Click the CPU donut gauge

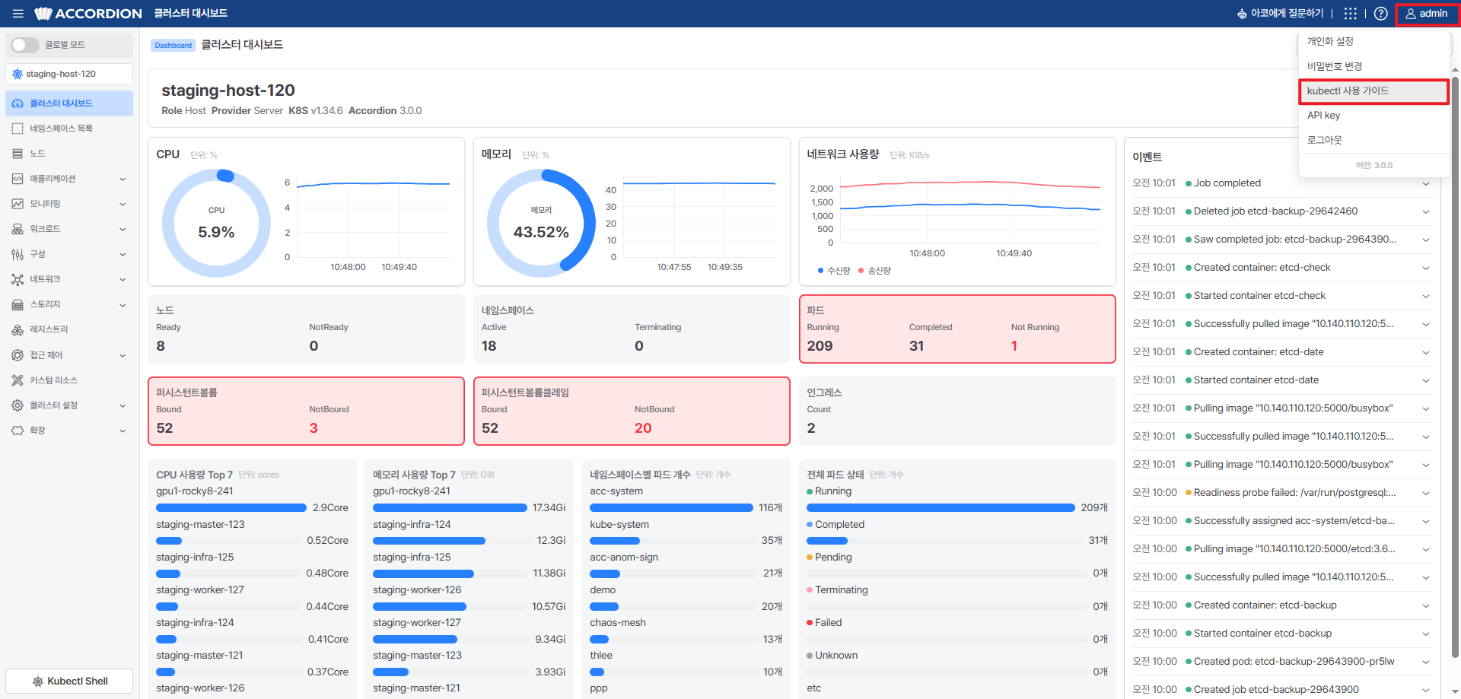(216, 223)
